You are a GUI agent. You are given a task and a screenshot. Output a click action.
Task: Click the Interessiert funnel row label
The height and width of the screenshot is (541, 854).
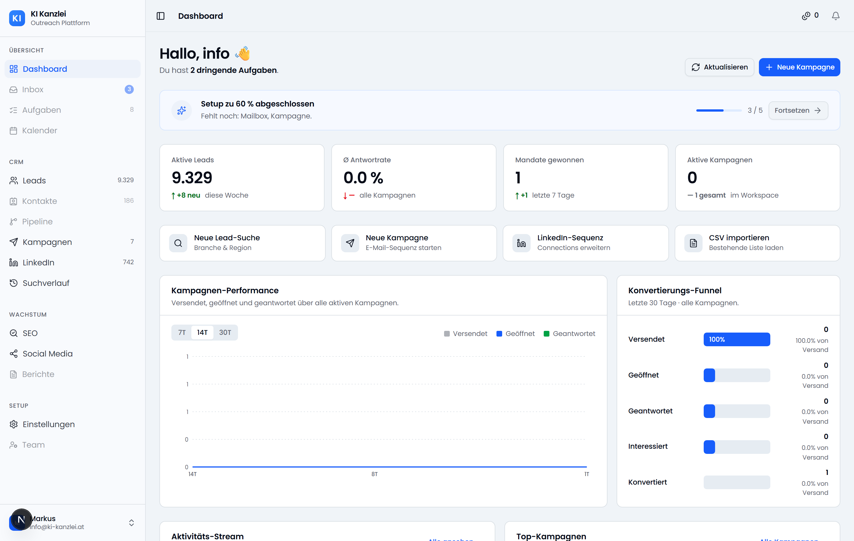(x=648, y=446)
